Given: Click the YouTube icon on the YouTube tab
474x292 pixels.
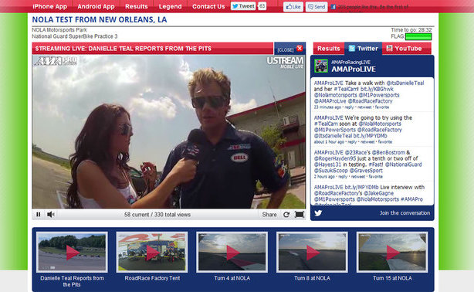Looking at the screenshot, I should pos(389,49).
